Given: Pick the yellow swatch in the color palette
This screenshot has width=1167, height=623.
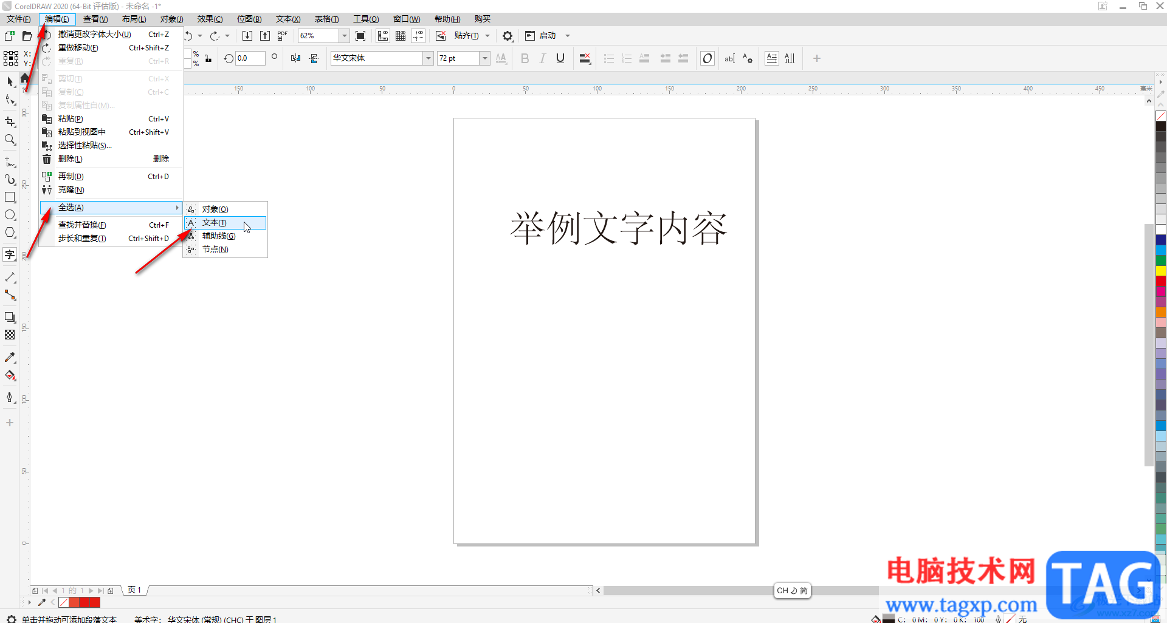Looking at the screenshot, I should 1161,271.
